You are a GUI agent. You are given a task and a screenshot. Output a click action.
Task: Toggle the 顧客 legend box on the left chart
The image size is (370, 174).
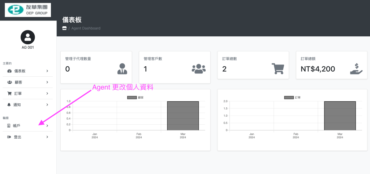(132, 98)
